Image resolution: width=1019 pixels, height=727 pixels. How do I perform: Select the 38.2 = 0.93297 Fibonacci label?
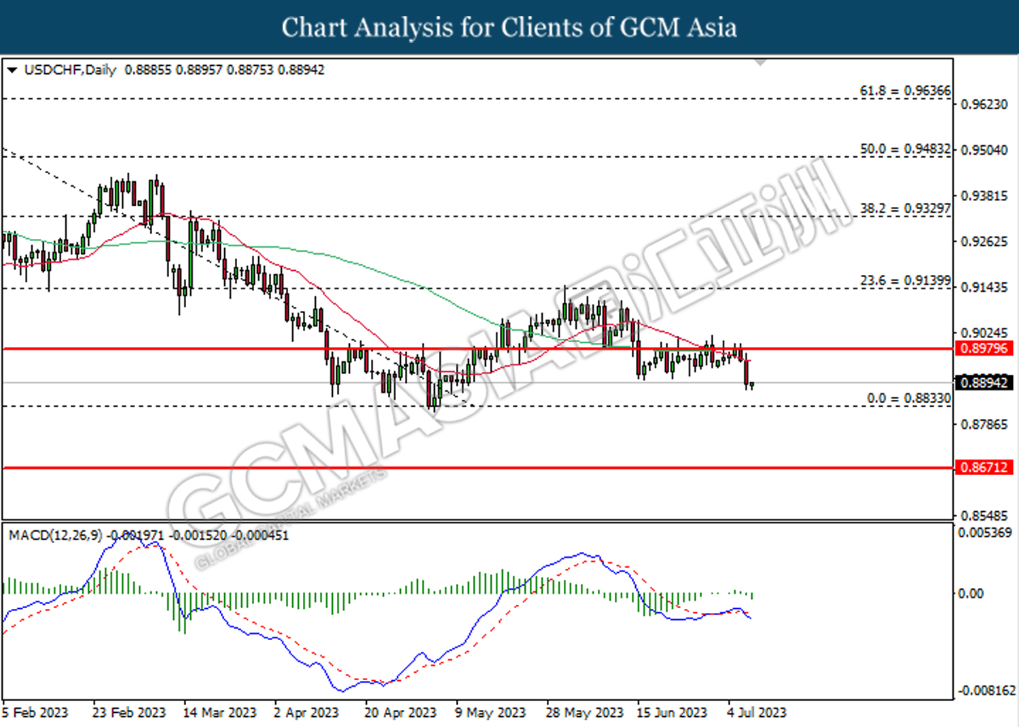[x=905, y=208]
